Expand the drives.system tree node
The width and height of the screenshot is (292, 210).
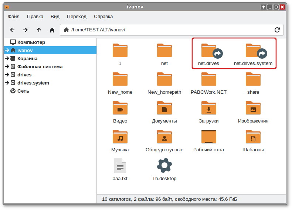[7, 83]
